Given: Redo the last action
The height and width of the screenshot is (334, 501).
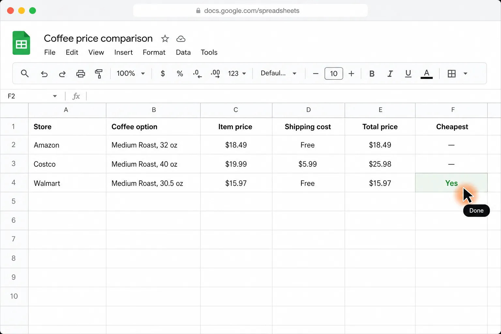Looking at the screenshot, I should click(x=62, y=74).
